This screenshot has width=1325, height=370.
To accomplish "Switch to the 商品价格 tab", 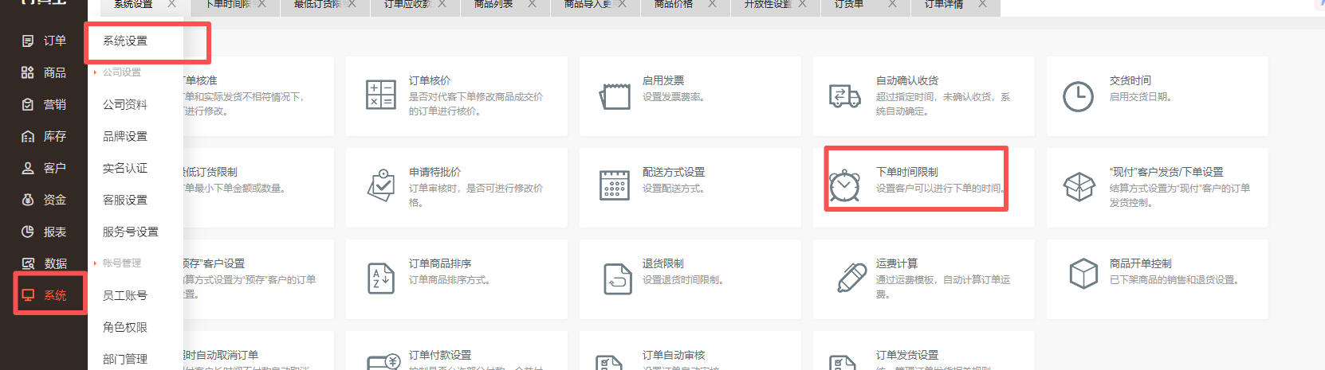I will click(674, 5).
